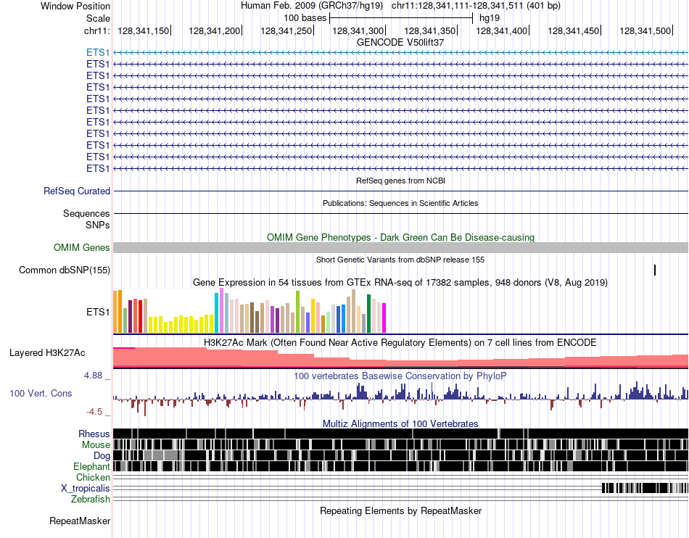Click the 100 bases scale bar
The image size is (689, 538).
click(401, 18)
